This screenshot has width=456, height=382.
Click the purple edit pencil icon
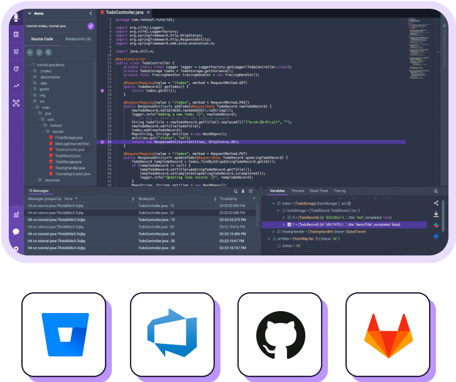pyautogui.click(x=90, y=26)
